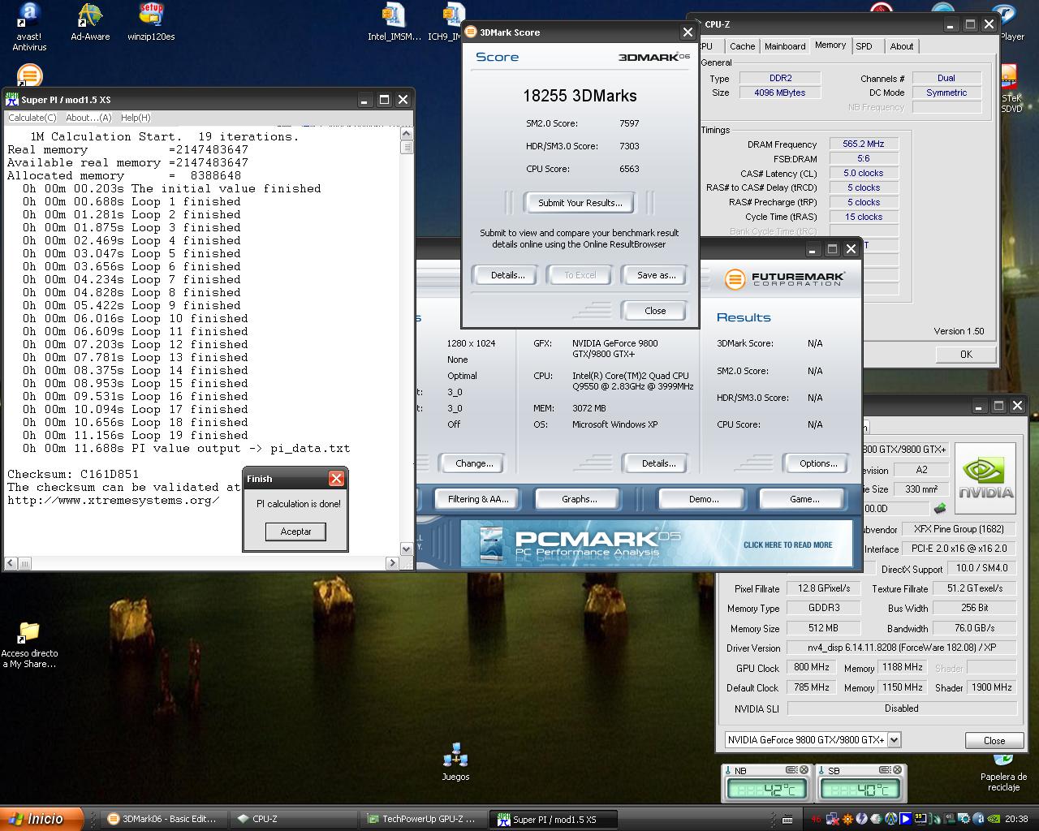Click the NVIDIA logo in GPU-Z

[985, 478]
